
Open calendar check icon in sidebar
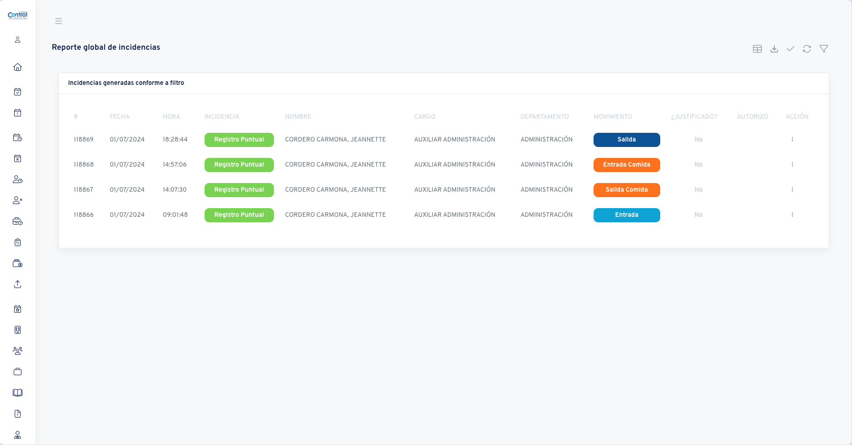point(18,92)
